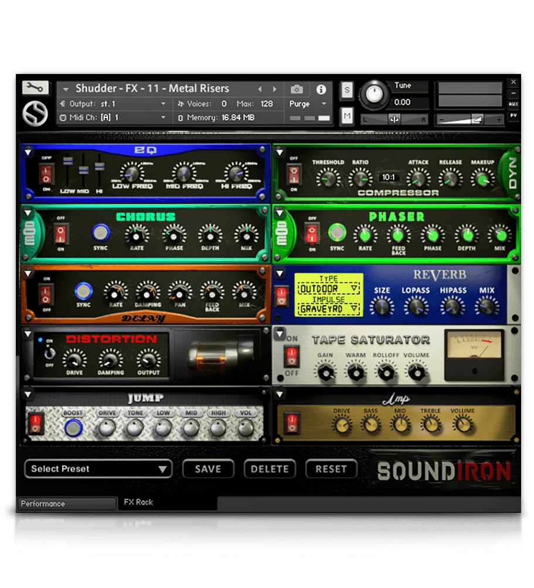This screenshot has height=588, width=534.
Task: Click the Compressor THRESHOLD knob
Action: point(328,178)
